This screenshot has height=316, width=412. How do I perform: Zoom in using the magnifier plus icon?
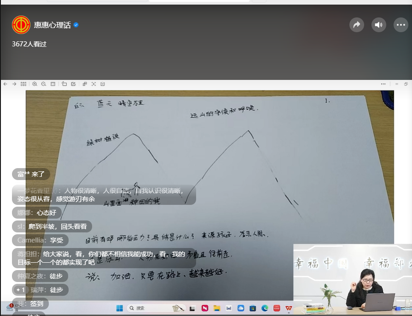coord(35,84)
